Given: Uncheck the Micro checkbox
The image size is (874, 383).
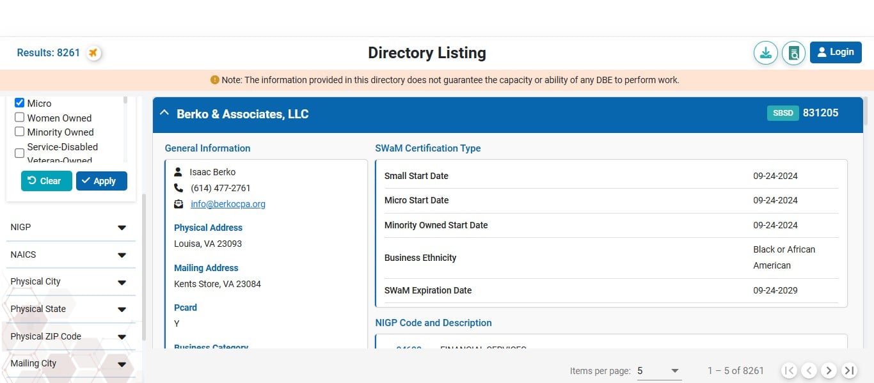Looking at the screenshot, I should pyautogui.click(x=20, y=103).
